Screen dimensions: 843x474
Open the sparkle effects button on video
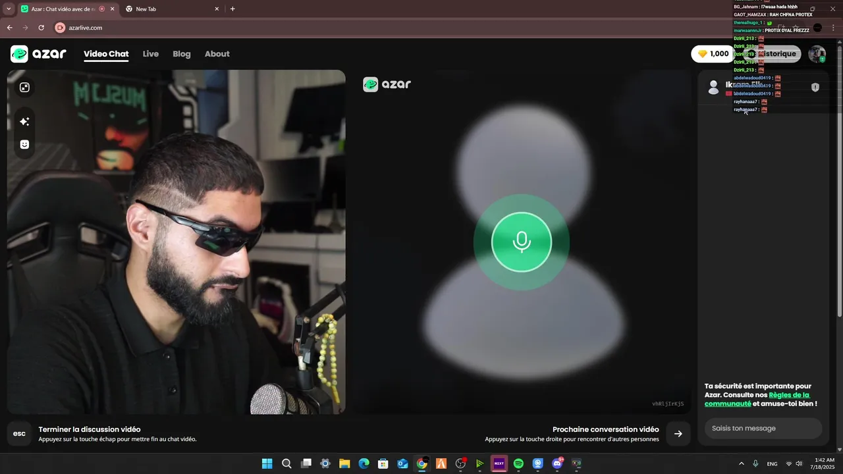pos(24,122)
